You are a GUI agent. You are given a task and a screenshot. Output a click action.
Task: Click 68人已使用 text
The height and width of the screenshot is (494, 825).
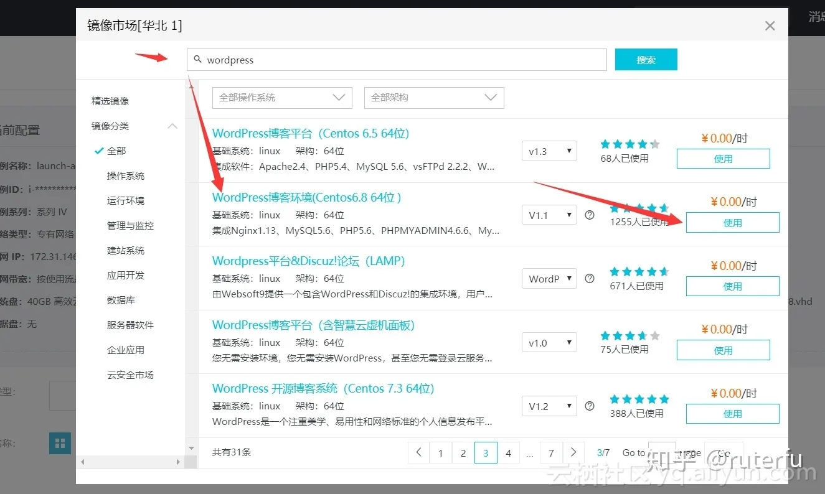(x=625, y=158)
